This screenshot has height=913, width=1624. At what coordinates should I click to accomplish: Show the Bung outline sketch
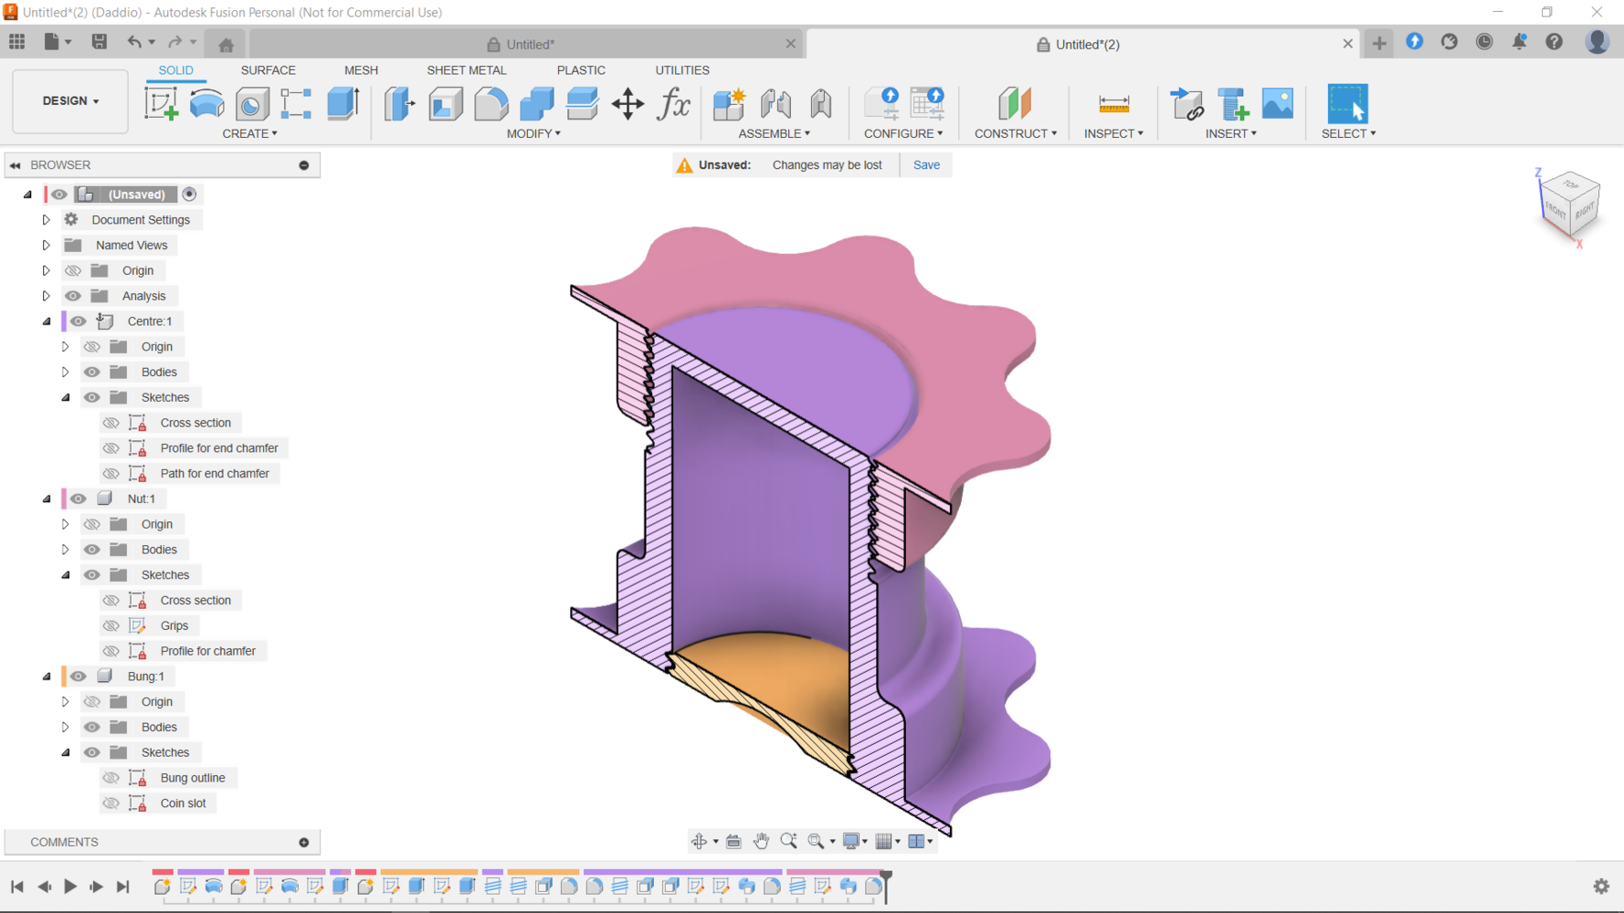111,778
